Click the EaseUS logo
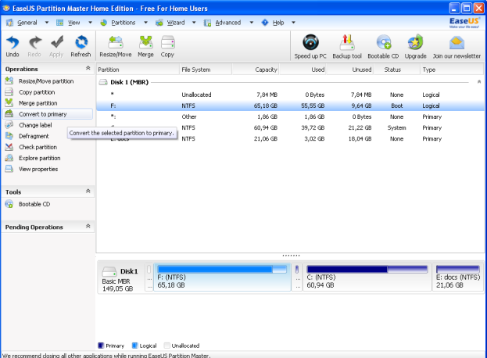The width and height of the screenshot is (487, 358). coord(464,23)
